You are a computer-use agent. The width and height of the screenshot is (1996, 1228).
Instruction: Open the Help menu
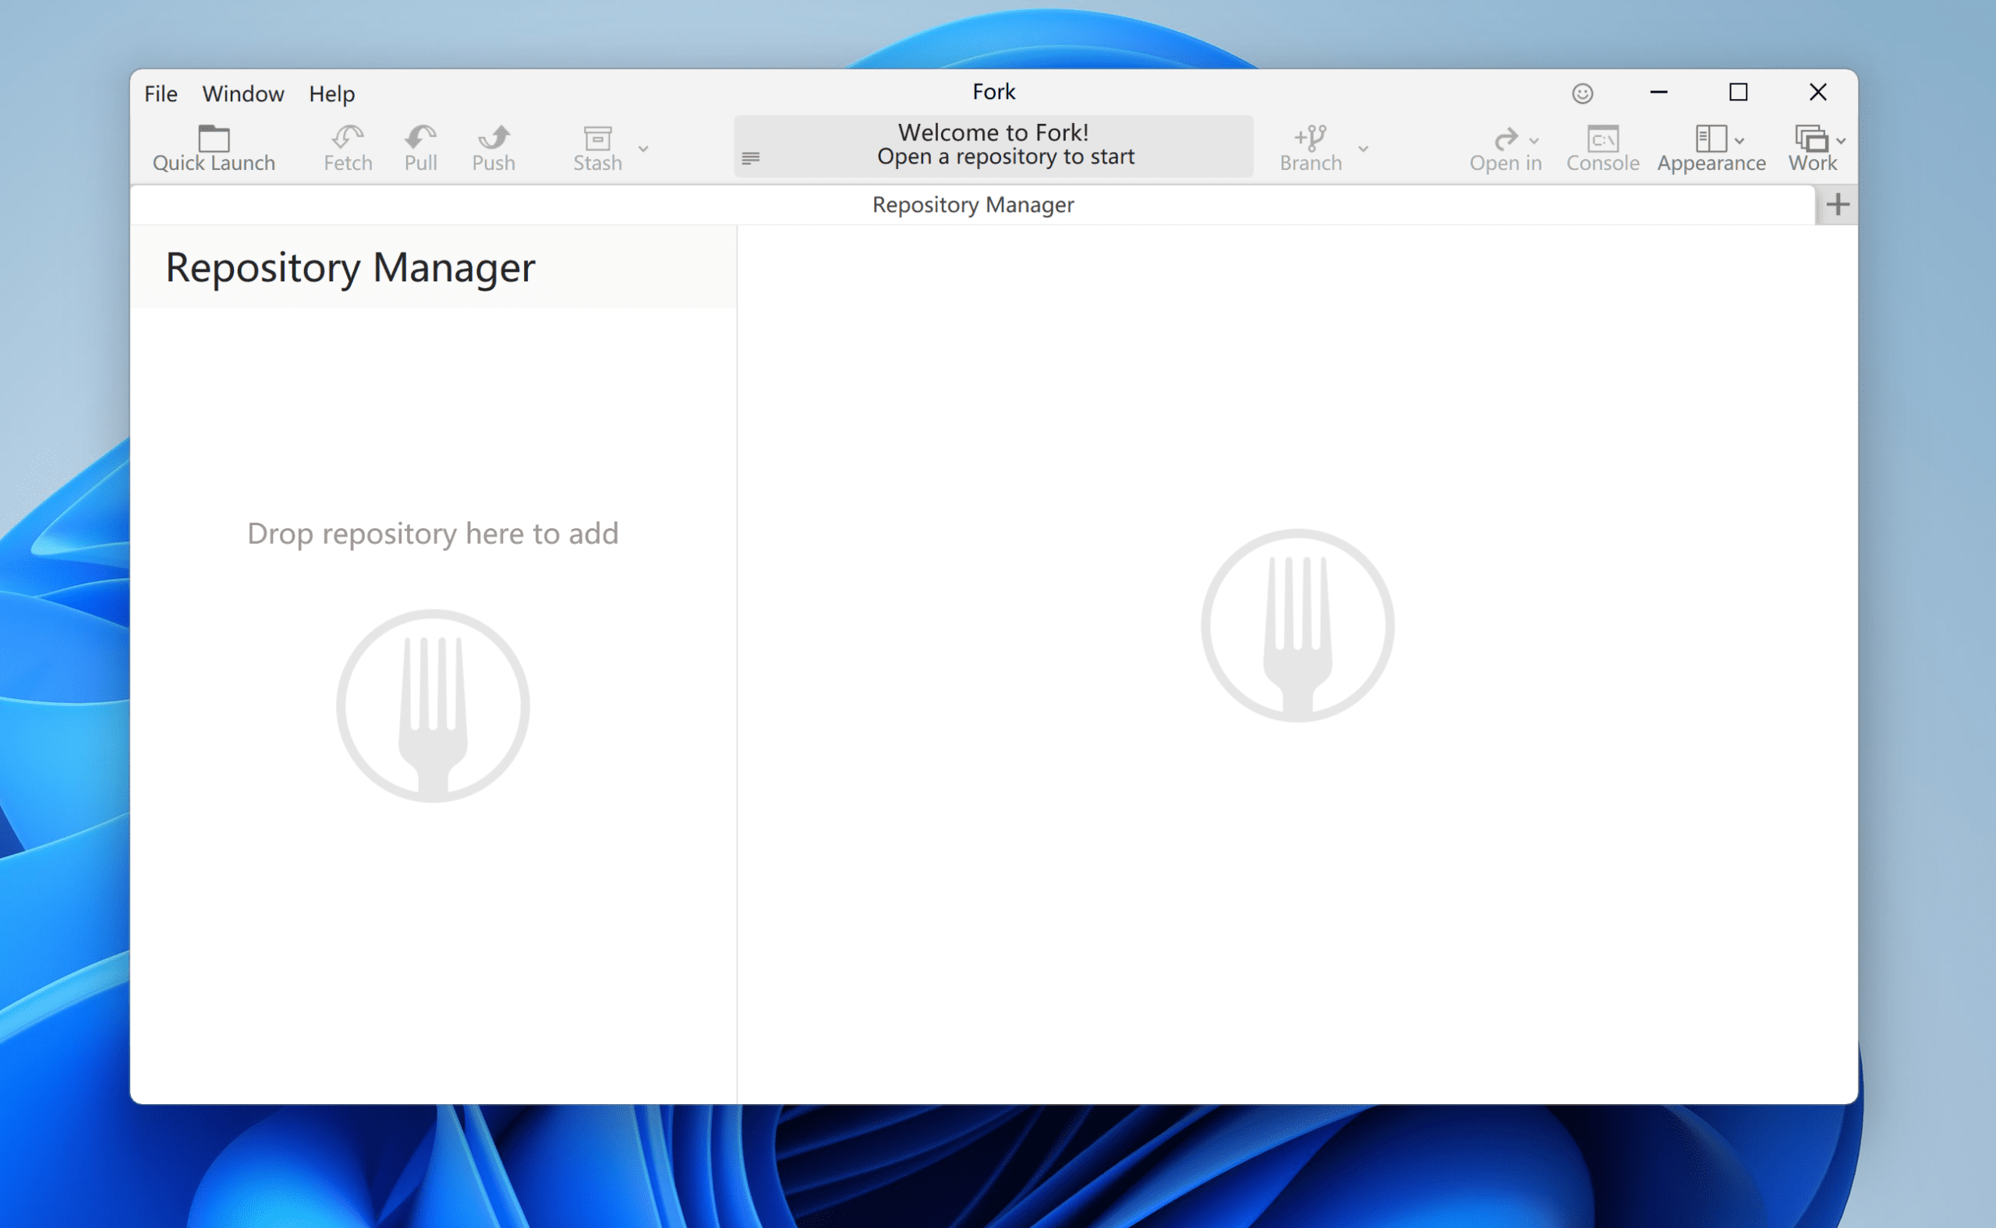[x=331, y=94]
